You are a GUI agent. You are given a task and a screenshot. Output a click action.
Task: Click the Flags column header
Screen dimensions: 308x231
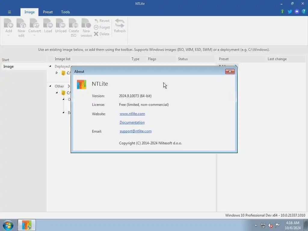(x=152, y=59)
